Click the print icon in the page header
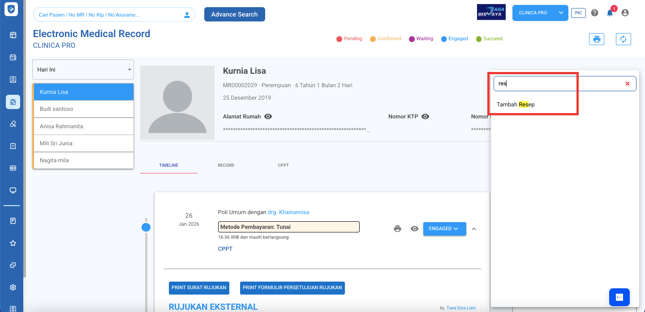Screen dimensions: 645x312 [596, 39]
